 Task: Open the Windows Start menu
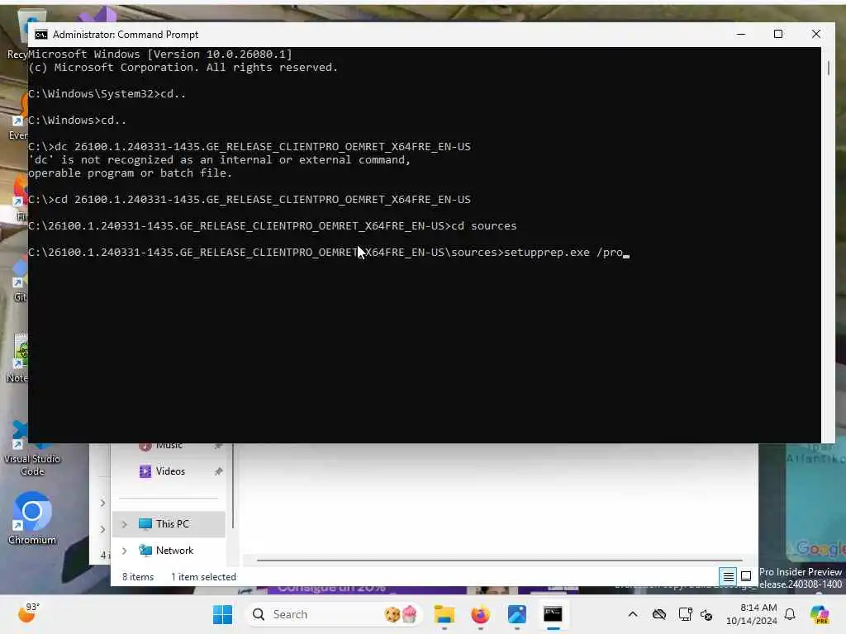[222, 614]
